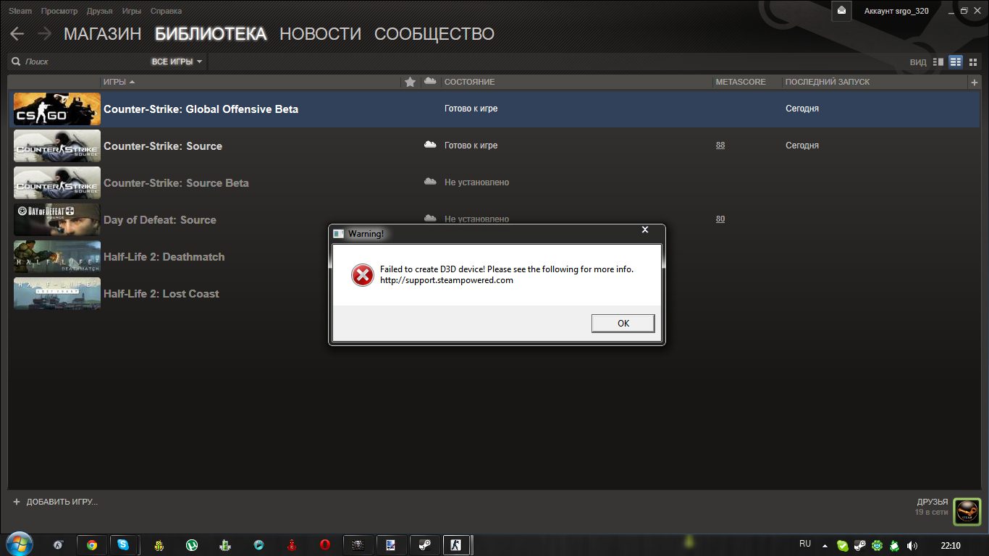Screen dimensions: 989x556
Task: Click cloud icon in Counter-Strike: Source Beta row
Action: tap(430, 182)
